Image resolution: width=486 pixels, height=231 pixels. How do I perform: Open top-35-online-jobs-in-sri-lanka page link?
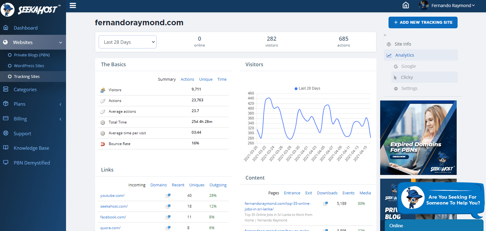277,206
